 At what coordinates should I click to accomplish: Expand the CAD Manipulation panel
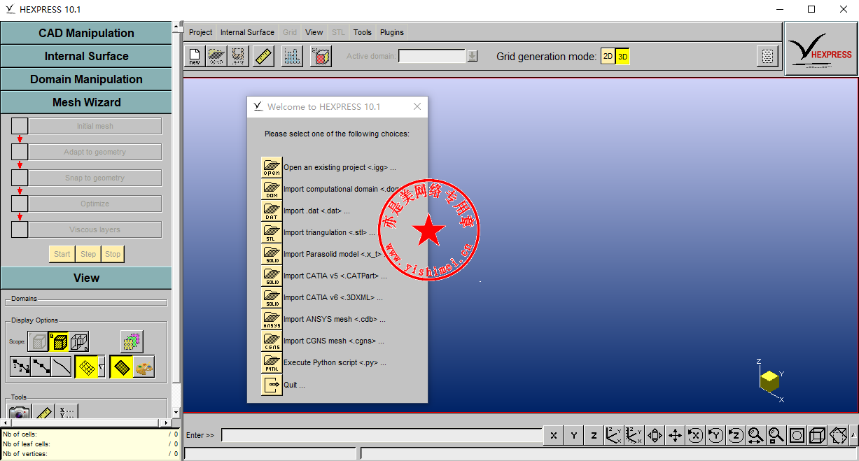coord(86,33)
